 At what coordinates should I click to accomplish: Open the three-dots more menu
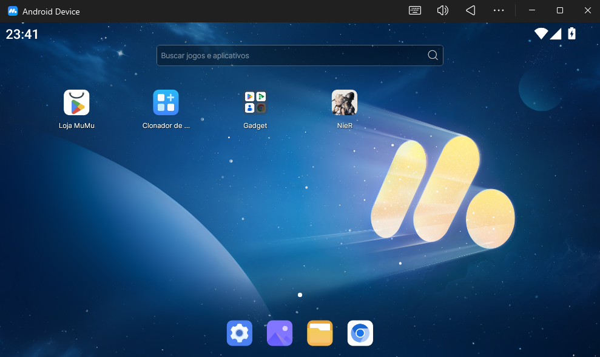pyautogui.click(x=499, y=11)
